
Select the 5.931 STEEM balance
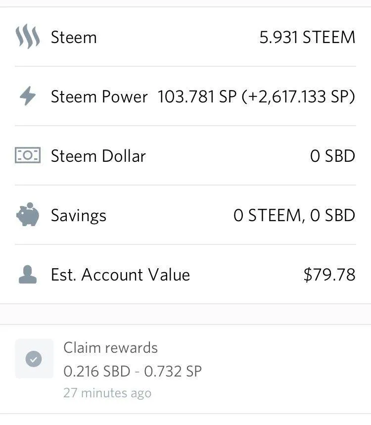[307, 37]
